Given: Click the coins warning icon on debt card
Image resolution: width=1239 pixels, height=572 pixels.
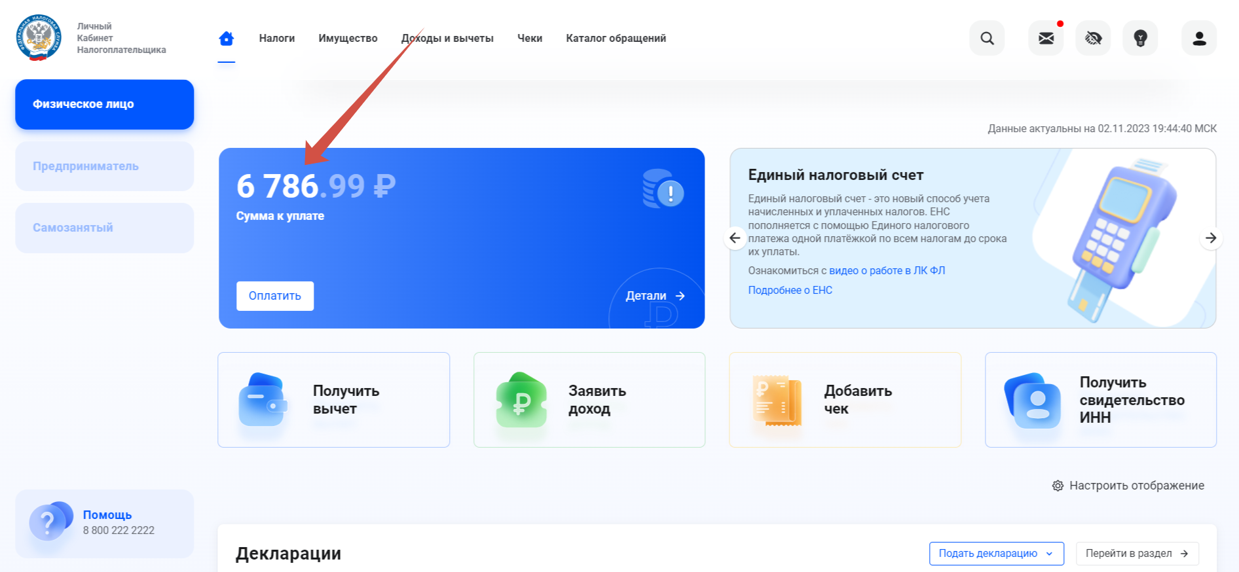Looking at the screenshot, I should pyautogui.click(x=663, y=188).
